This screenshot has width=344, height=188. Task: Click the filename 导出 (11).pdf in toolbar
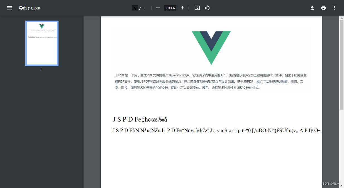30,8
